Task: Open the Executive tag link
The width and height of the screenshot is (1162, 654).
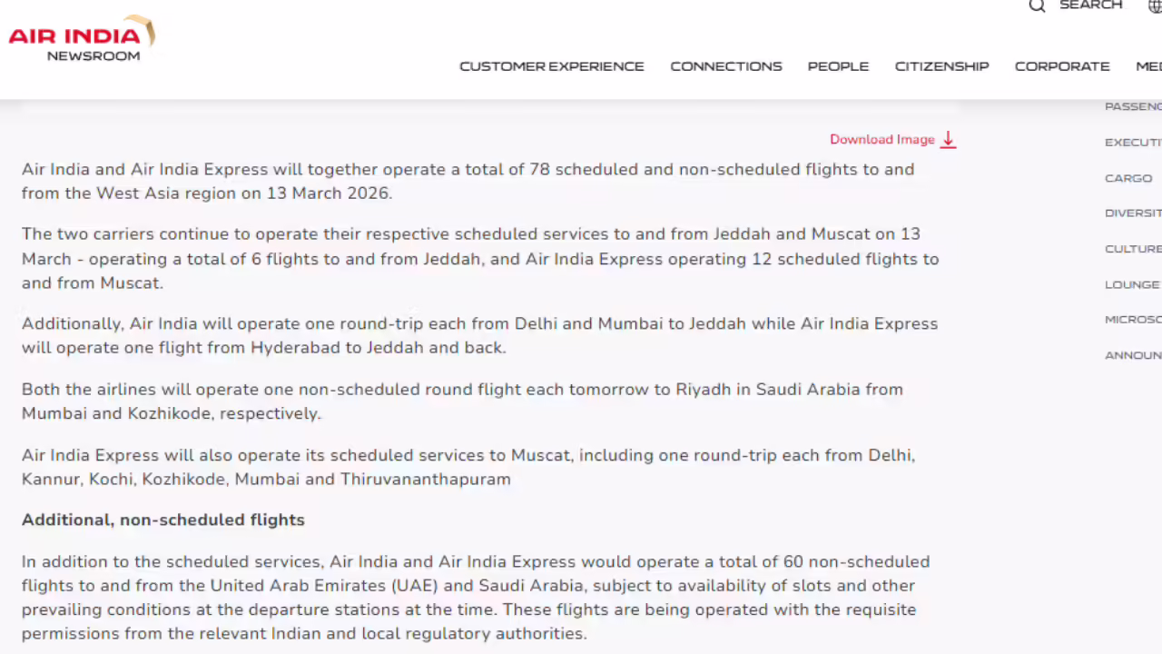Action: pos(1133,143)
